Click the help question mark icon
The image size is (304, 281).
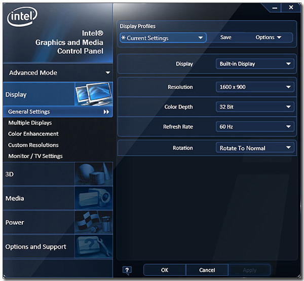click(x=127, y=270)
